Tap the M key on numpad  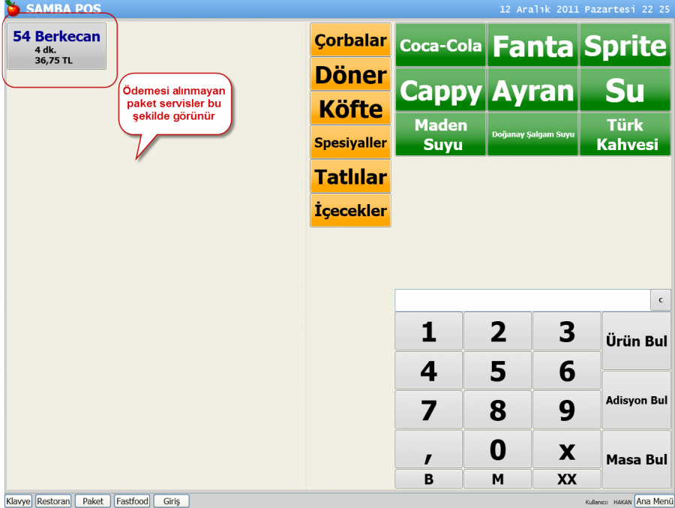498,479
